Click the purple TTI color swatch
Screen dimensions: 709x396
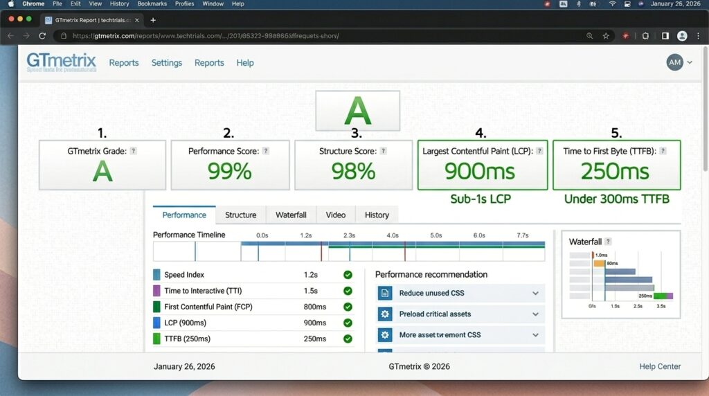(x=156, y=291)
